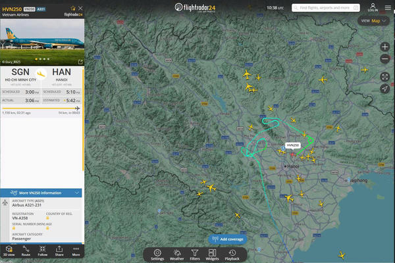Viewport: 395px width, 263px height.
Task: Click the 10:38 UTC clock
Action: point(275,8)
